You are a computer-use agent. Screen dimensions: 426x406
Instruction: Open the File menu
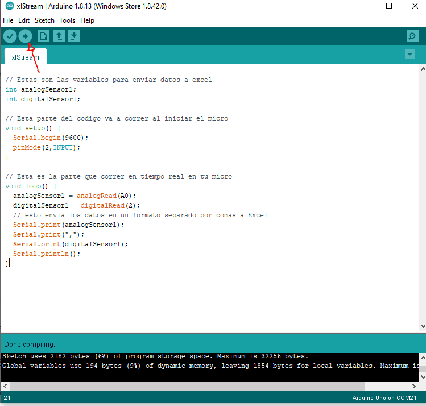[8, 20]
